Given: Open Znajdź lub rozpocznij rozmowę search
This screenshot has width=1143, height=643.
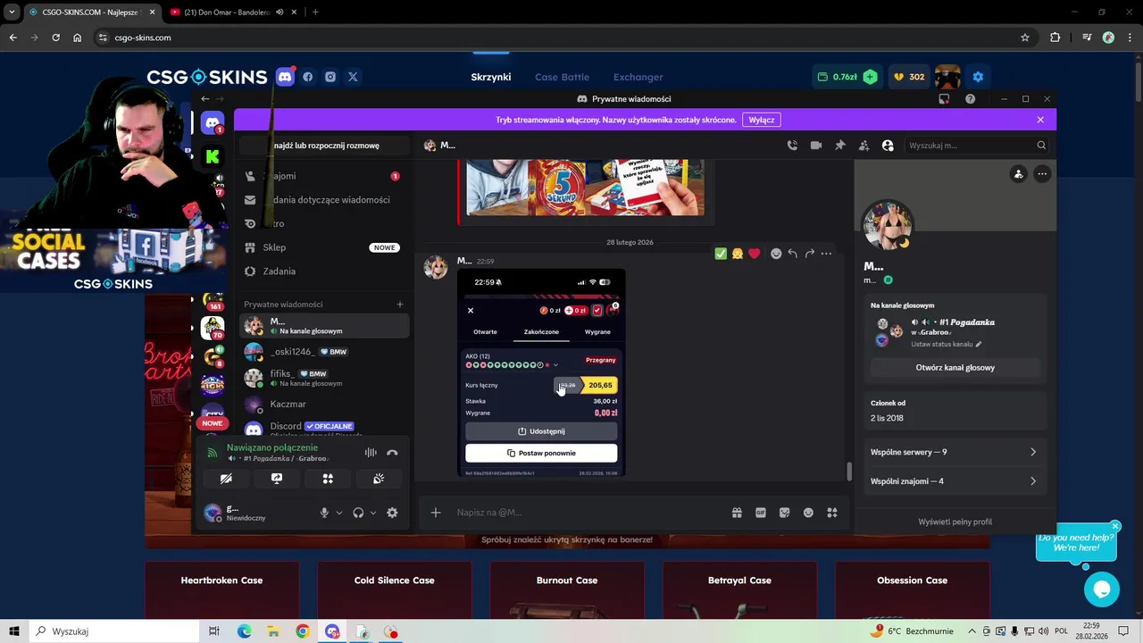Looking at the screenshot, I should (323, 146).
